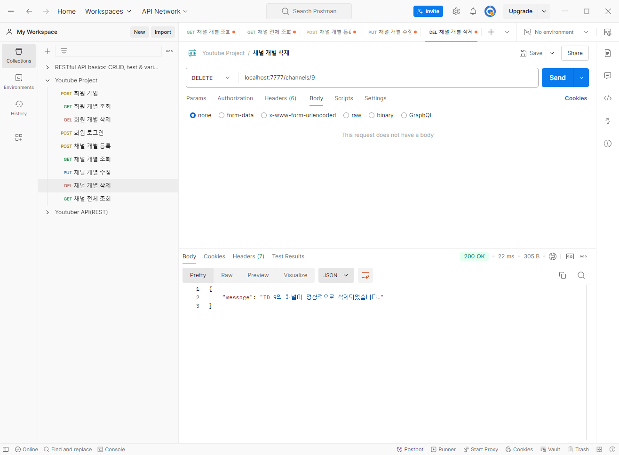619x455 pixels.
Task: Open the JSON response format dropdown
Action: tap(336, 275)
